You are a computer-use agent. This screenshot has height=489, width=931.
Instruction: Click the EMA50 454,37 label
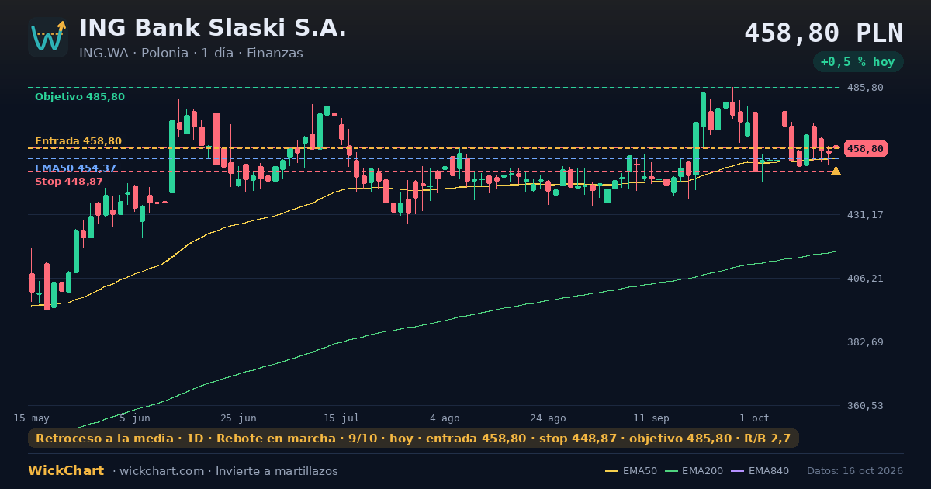(75, 168)
